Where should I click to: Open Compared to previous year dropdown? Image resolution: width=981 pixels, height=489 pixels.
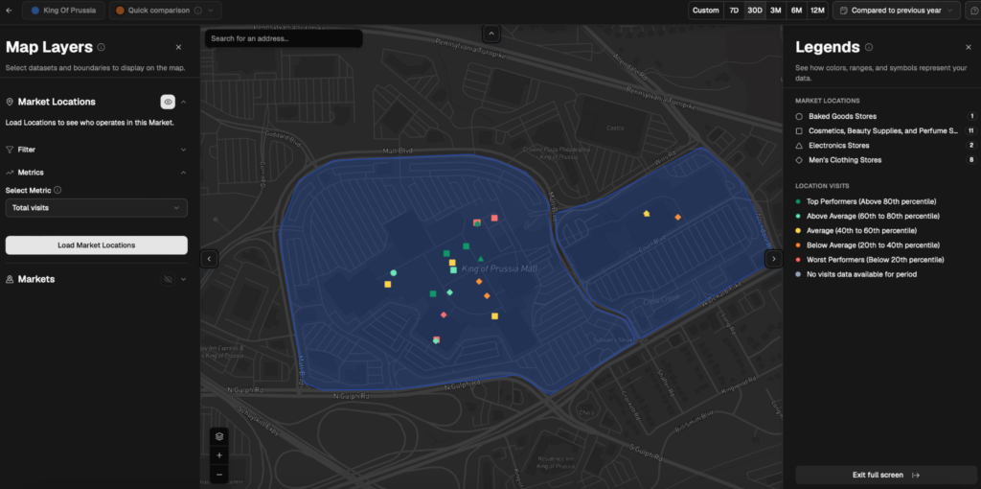click(897, 10)
